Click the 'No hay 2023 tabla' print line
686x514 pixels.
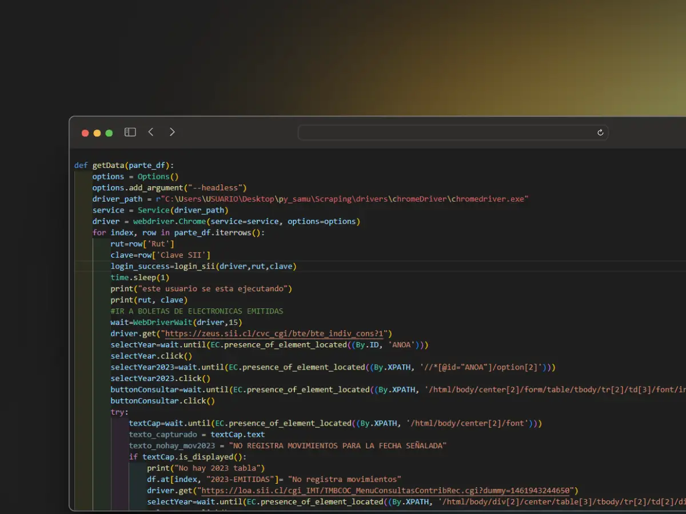pyautogui.click(x=206, y=468)
